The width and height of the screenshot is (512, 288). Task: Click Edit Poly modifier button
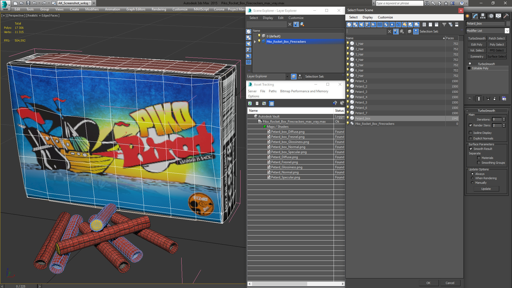click(x=477, y=45)
